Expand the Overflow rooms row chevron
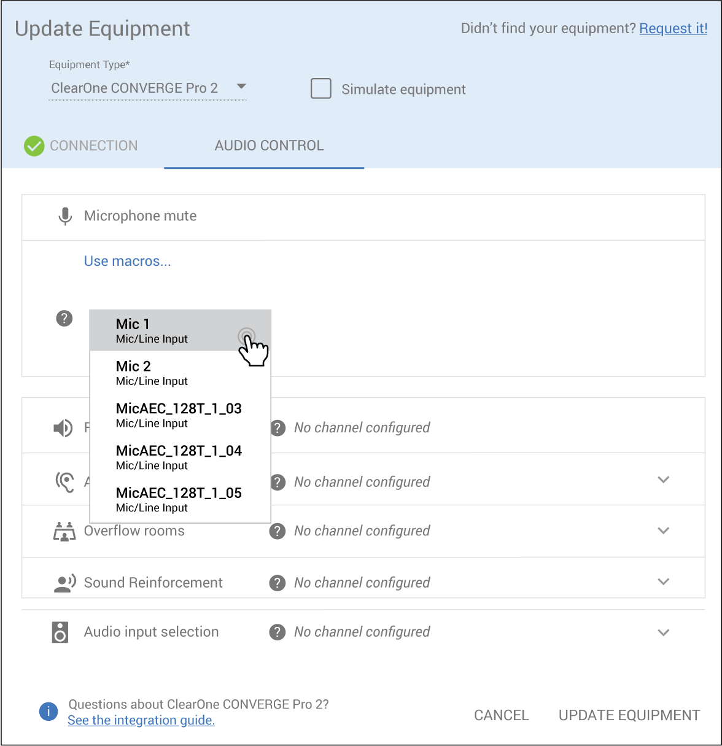The height and width of the screenshot is (746, 722). pos(663,530)
